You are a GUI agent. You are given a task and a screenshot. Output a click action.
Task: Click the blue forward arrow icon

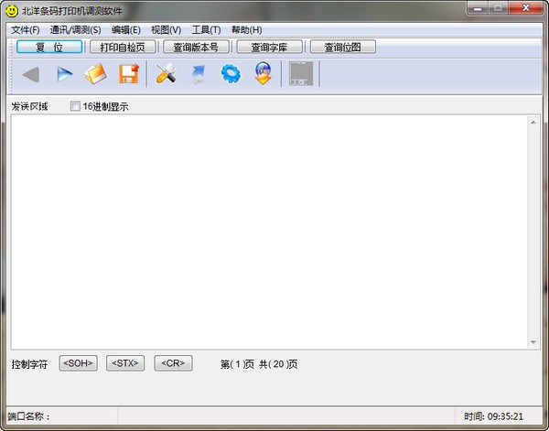click(64, 74)
